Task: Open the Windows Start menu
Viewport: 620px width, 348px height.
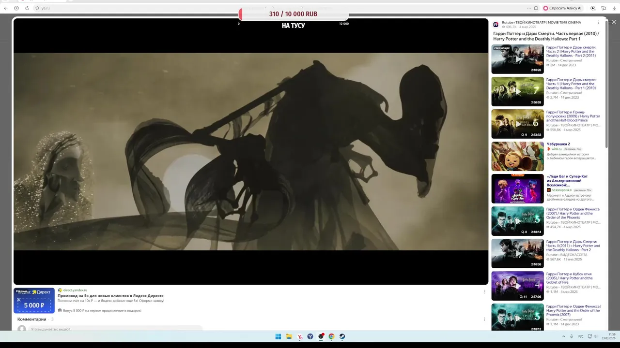Action: click(x=278, y=336)
